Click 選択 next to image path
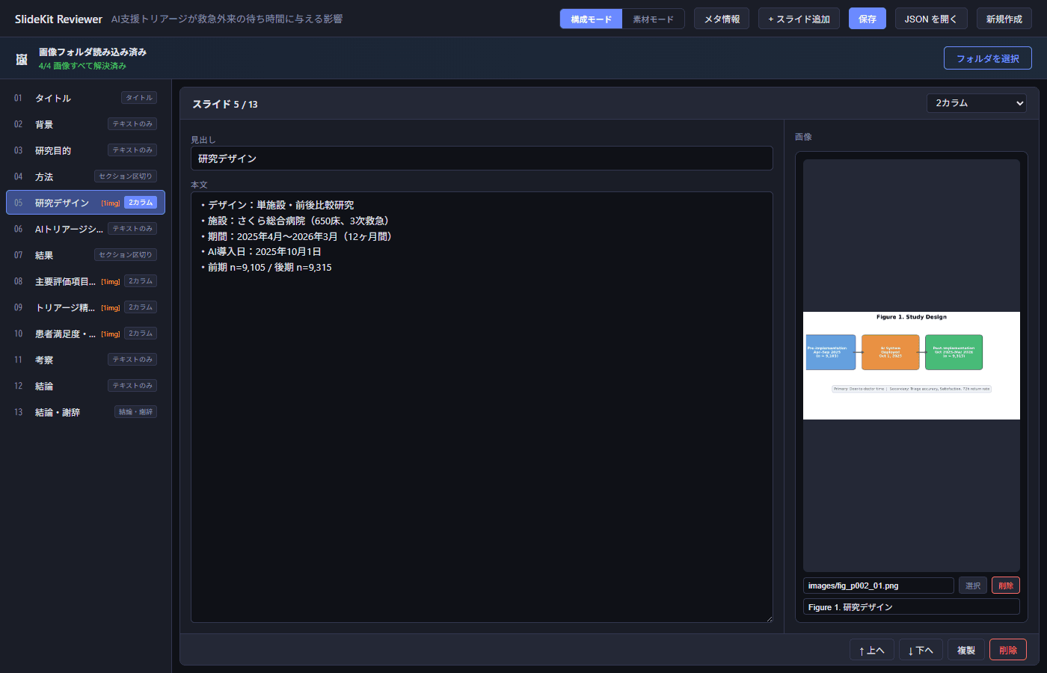 pyautogui.click(x=972, y=585)
